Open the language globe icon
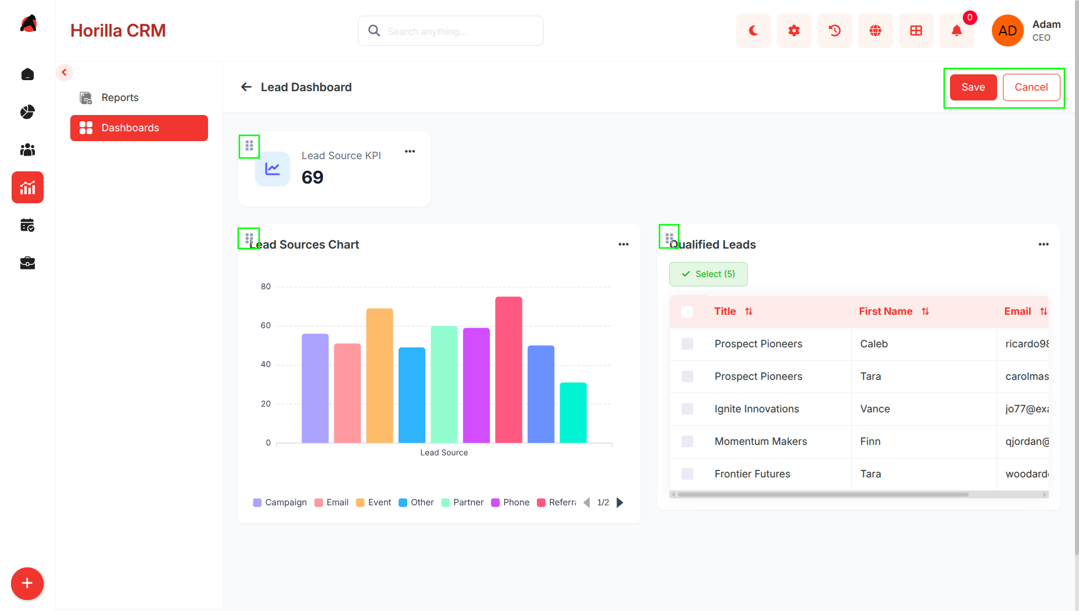Image resolution: width=1079 pixels, height=611 pixels. 875,31
